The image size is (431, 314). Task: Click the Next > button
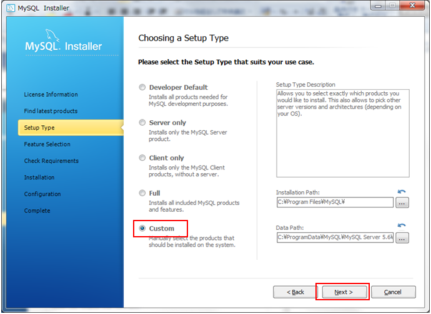point(344,292)
